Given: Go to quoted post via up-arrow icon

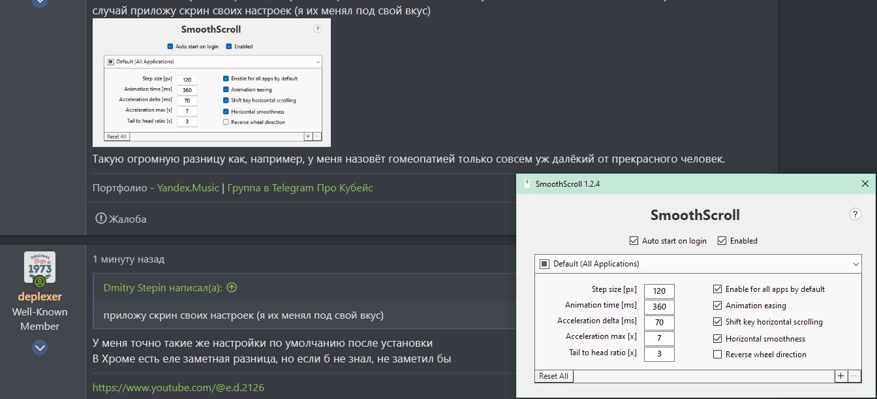Looking at the screenshot, I should tap(232, 287).
